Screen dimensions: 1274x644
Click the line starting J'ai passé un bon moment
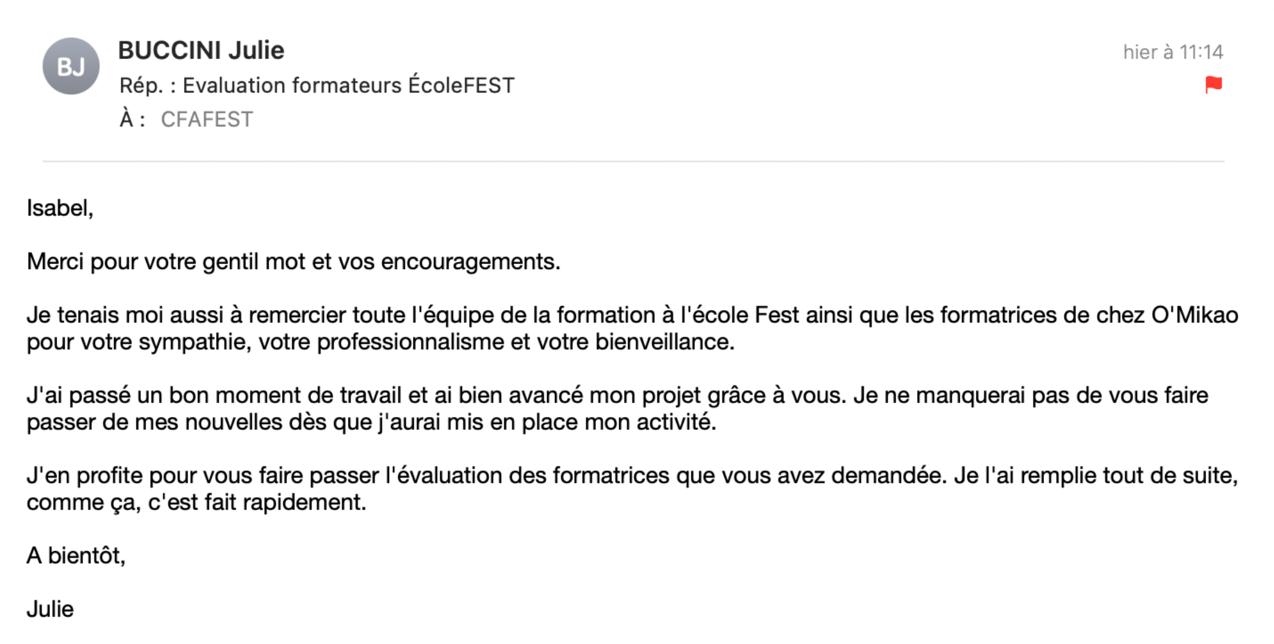(x=617, y=395)
